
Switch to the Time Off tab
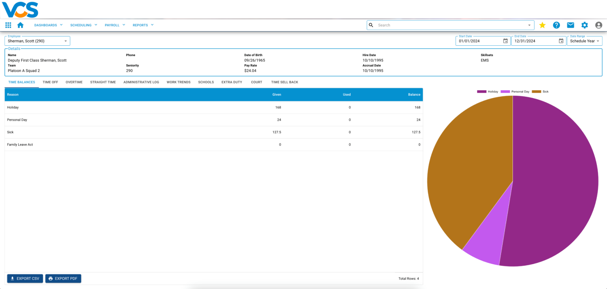(x=50, y=82)
